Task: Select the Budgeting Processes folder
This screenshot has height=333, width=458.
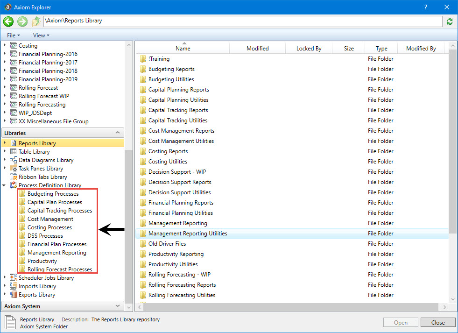Action: 53,194
